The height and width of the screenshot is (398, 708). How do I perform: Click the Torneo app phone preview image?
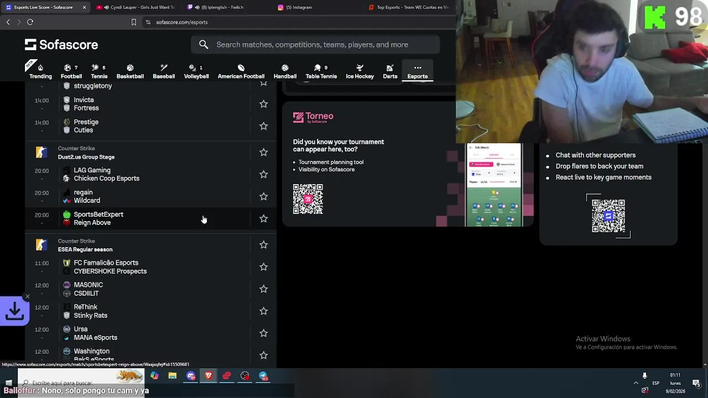494,185
